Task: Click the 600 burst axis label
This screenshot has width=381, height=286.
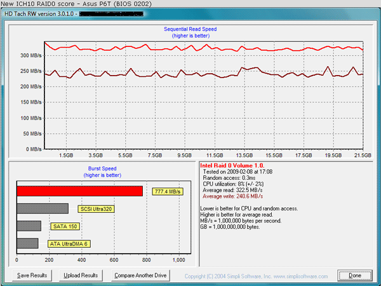Action: click(x=114, y=260)
